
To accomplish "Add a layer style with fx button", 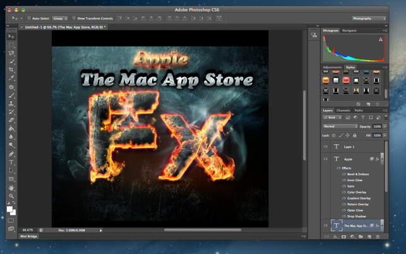I will [x=335, y=237].
